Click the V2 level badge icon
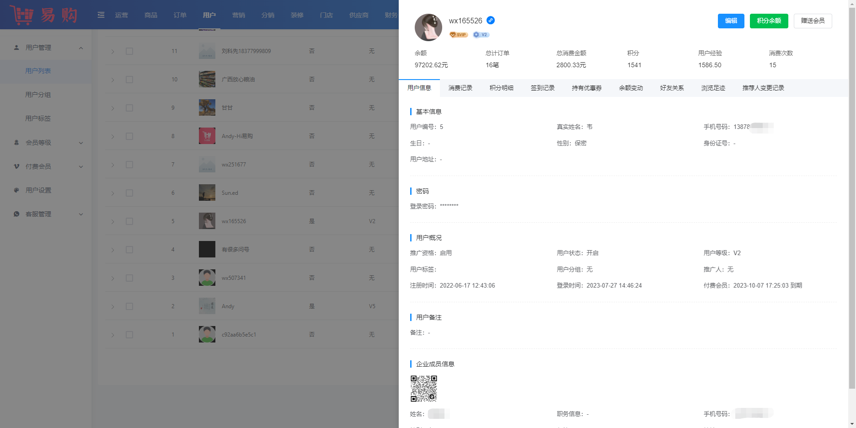 481,35
